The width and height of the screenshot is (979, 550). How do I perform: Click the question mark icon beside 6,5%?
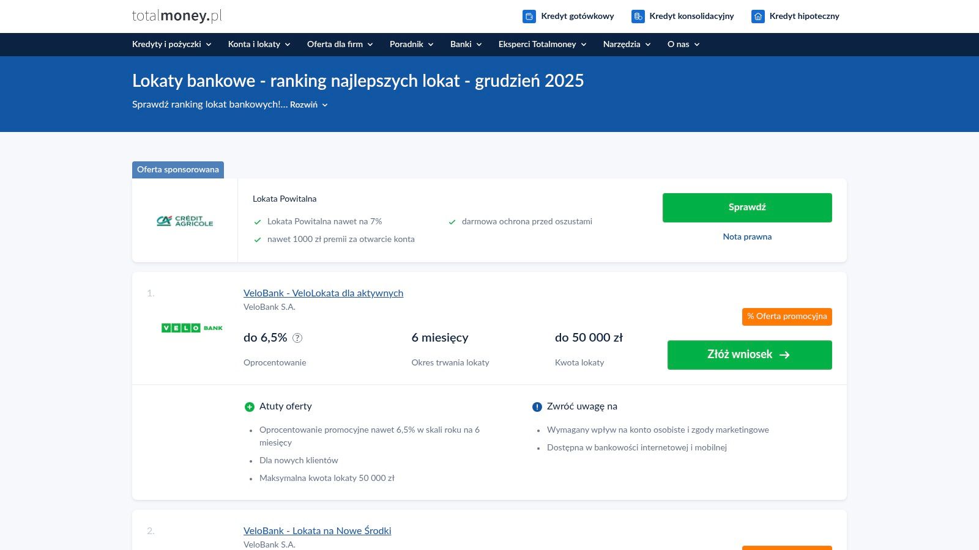297,338
